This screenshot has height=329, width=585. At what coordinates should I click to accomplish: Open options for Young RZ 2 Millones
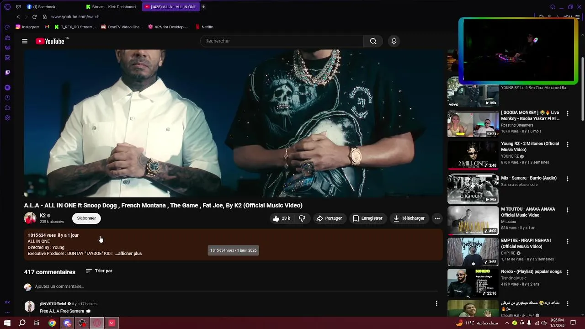click(x=568, y=144)
